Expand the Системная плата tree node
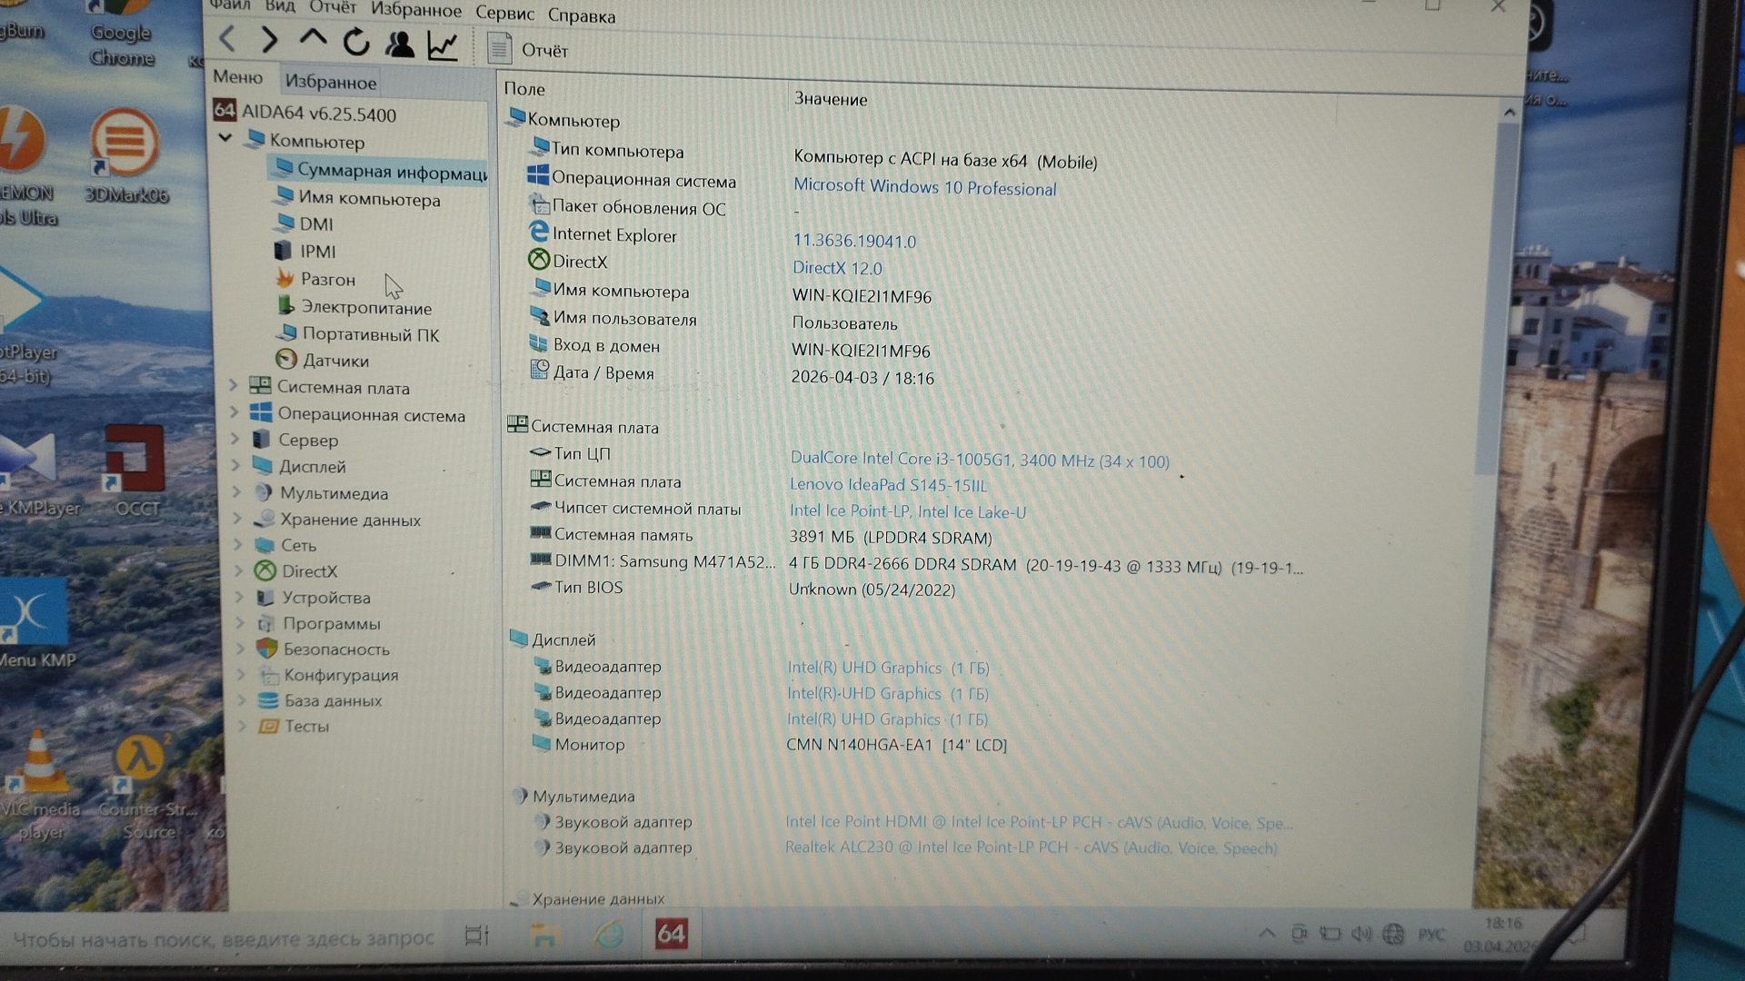Image resolution: width=1745 pixels, height=981 pixels. pyautogui.click(x=233, y=386)
